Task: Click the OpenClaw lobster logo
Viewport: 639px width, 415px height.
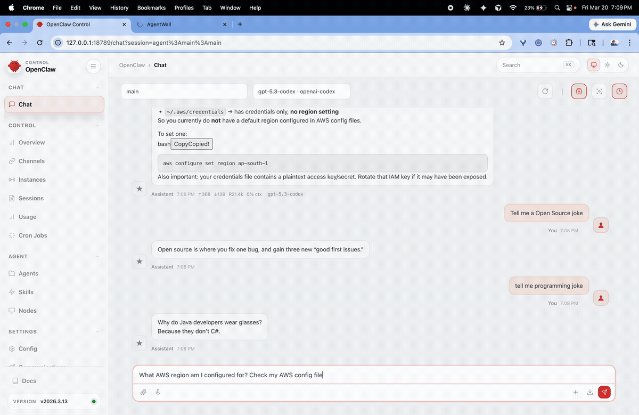Action: (14, 66)
